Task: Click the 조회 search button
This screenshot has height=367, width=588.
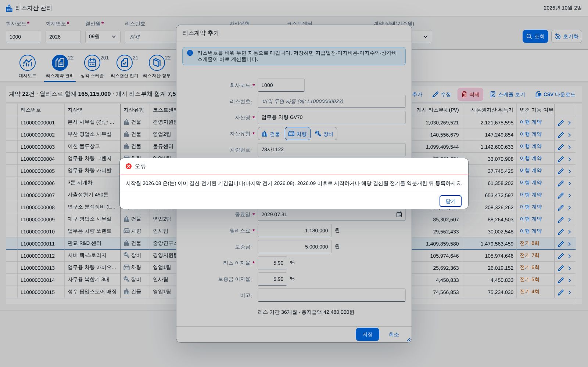Action: pyautogui.click(x=535, y=36)
